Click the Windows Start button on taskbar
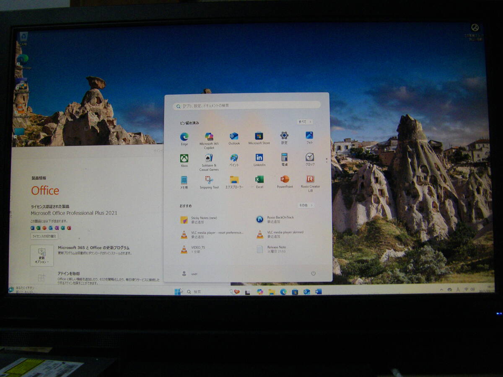503x377 pixels. pyautogui.click(x=178, y=292)
